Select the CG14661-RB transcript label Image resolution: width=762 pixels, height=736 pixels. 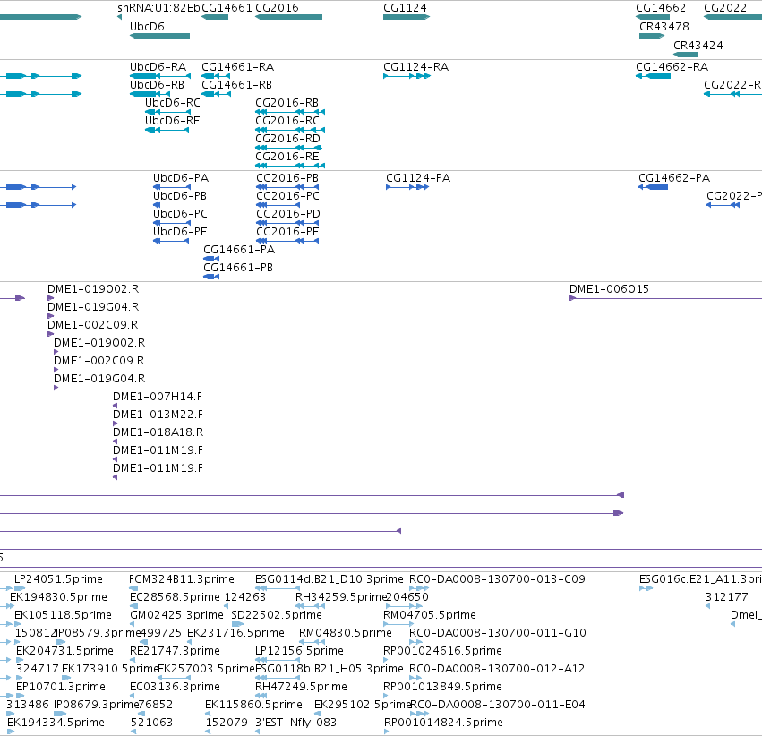pyautogui.click(x=236, y=85)
